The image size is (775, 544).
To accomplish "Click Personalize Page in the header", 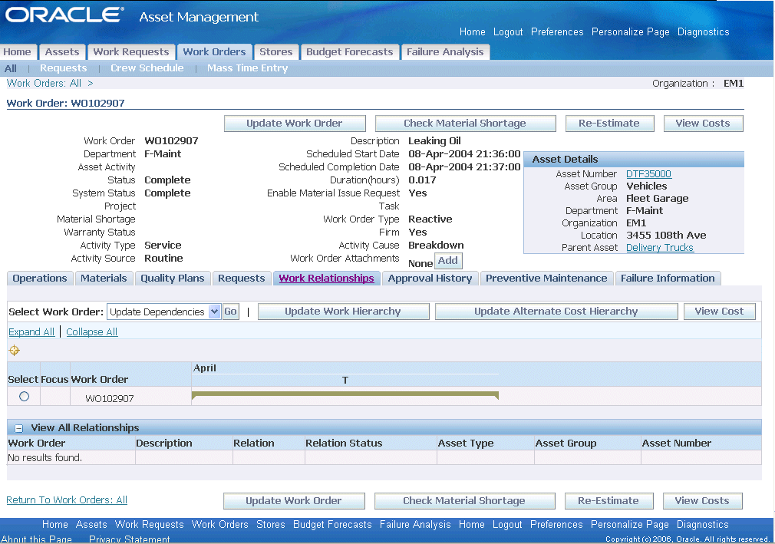I will coord(631,31).
